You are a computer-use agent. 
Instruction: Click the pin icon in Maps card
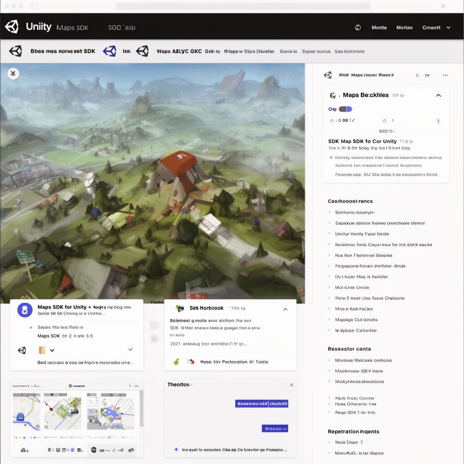(x=438, y=121)
